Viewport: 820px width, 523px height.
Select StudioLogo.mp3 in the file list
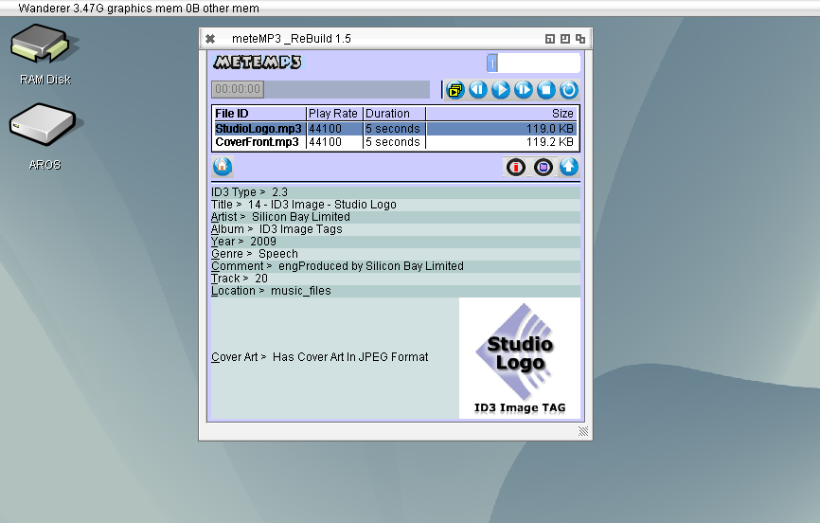coord(258,129)
